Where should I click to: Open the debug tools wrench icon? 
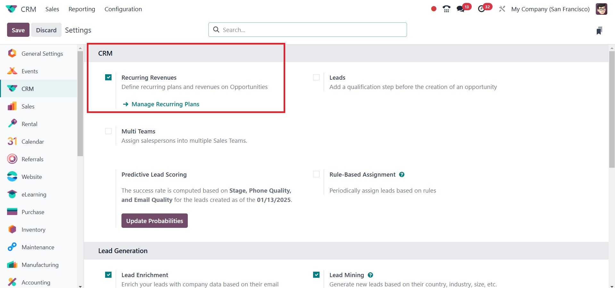pyautogui.click(x=502, y=9)
